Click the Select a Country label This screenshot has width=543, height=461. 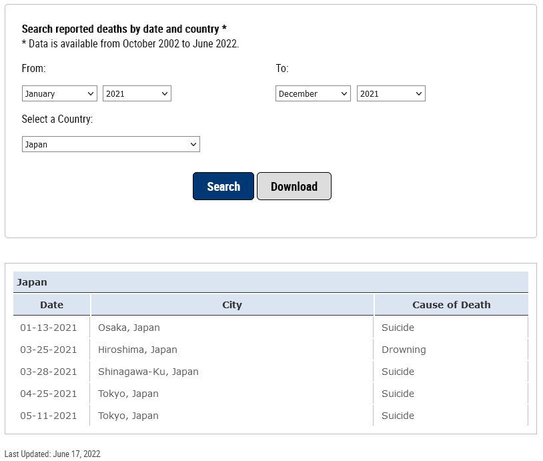click(x=57, y=119)
